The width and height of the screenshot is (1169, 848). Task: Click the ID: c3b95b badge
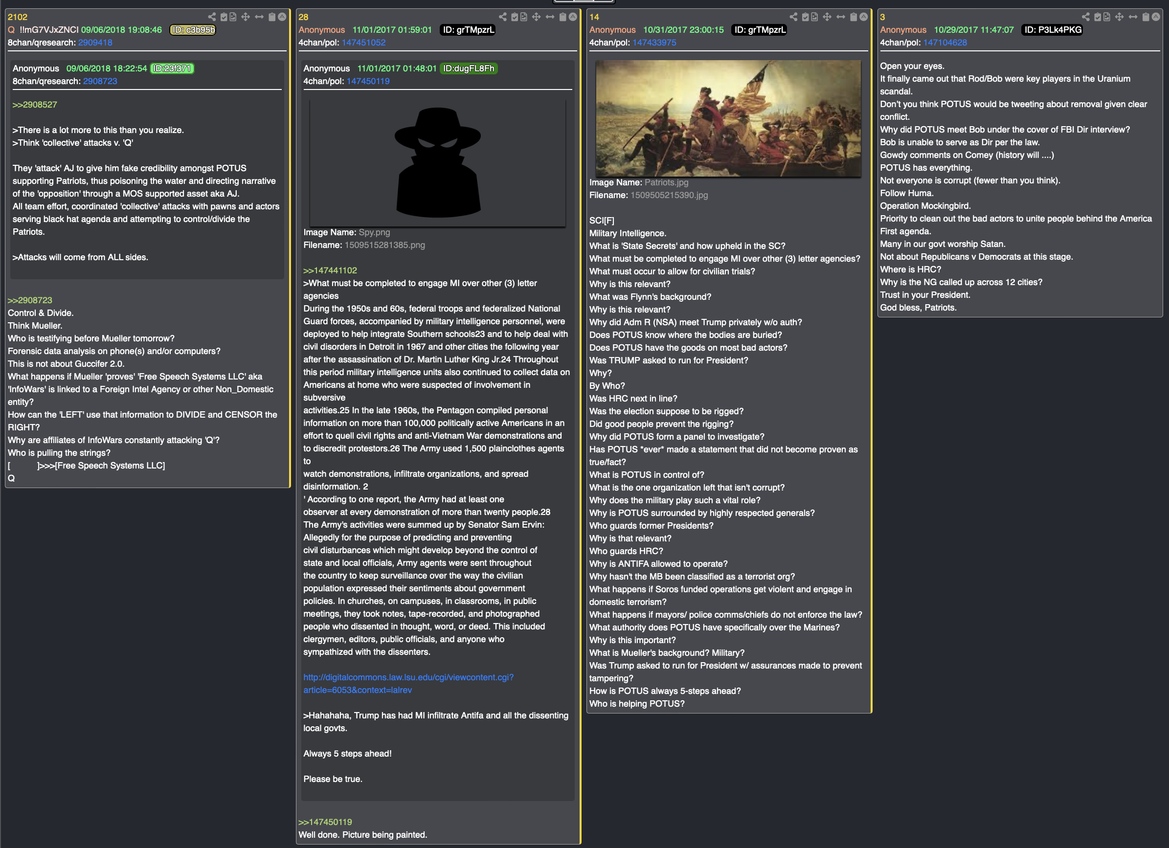[x=193, y=30]
